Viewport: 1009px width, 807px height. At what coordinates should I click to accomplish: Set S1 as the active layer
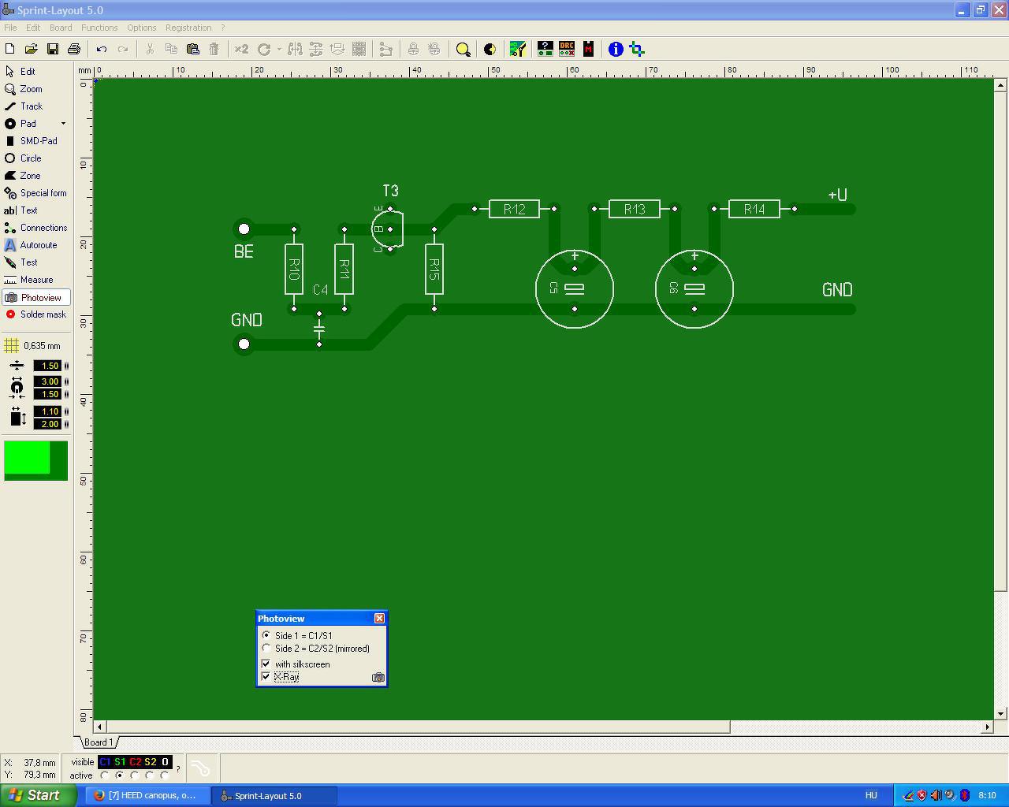coord(120,775)
